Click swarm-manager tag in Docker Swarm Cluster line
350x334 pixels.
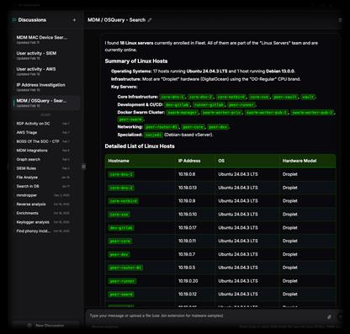point(183,113)
